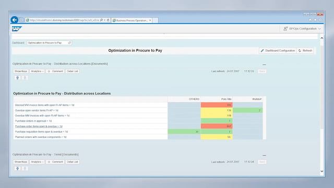The width and height of the screenshot is (334, 188).
Task: Click green Palo Alto cell for Purchase requisition items
Action: (217, 132)
